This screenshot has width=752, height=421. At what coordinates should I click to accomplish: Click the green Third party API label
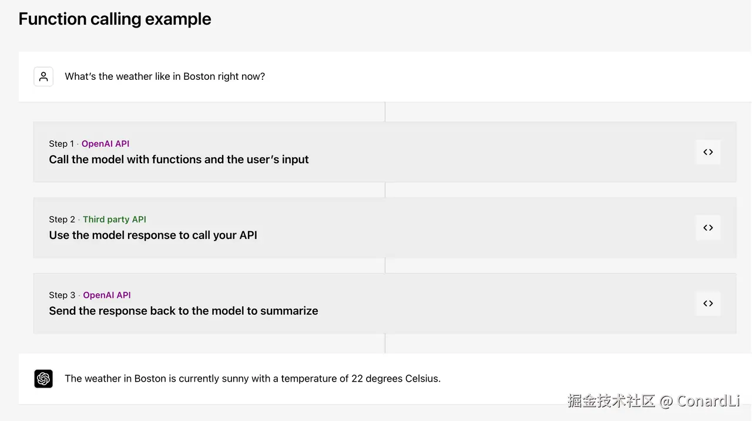[115, 220]
